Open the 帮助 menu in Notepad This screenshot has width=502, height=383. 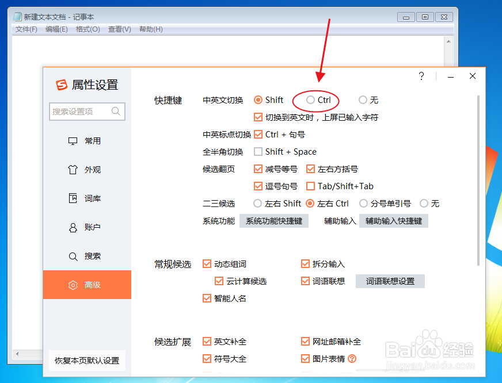point(150,29)
